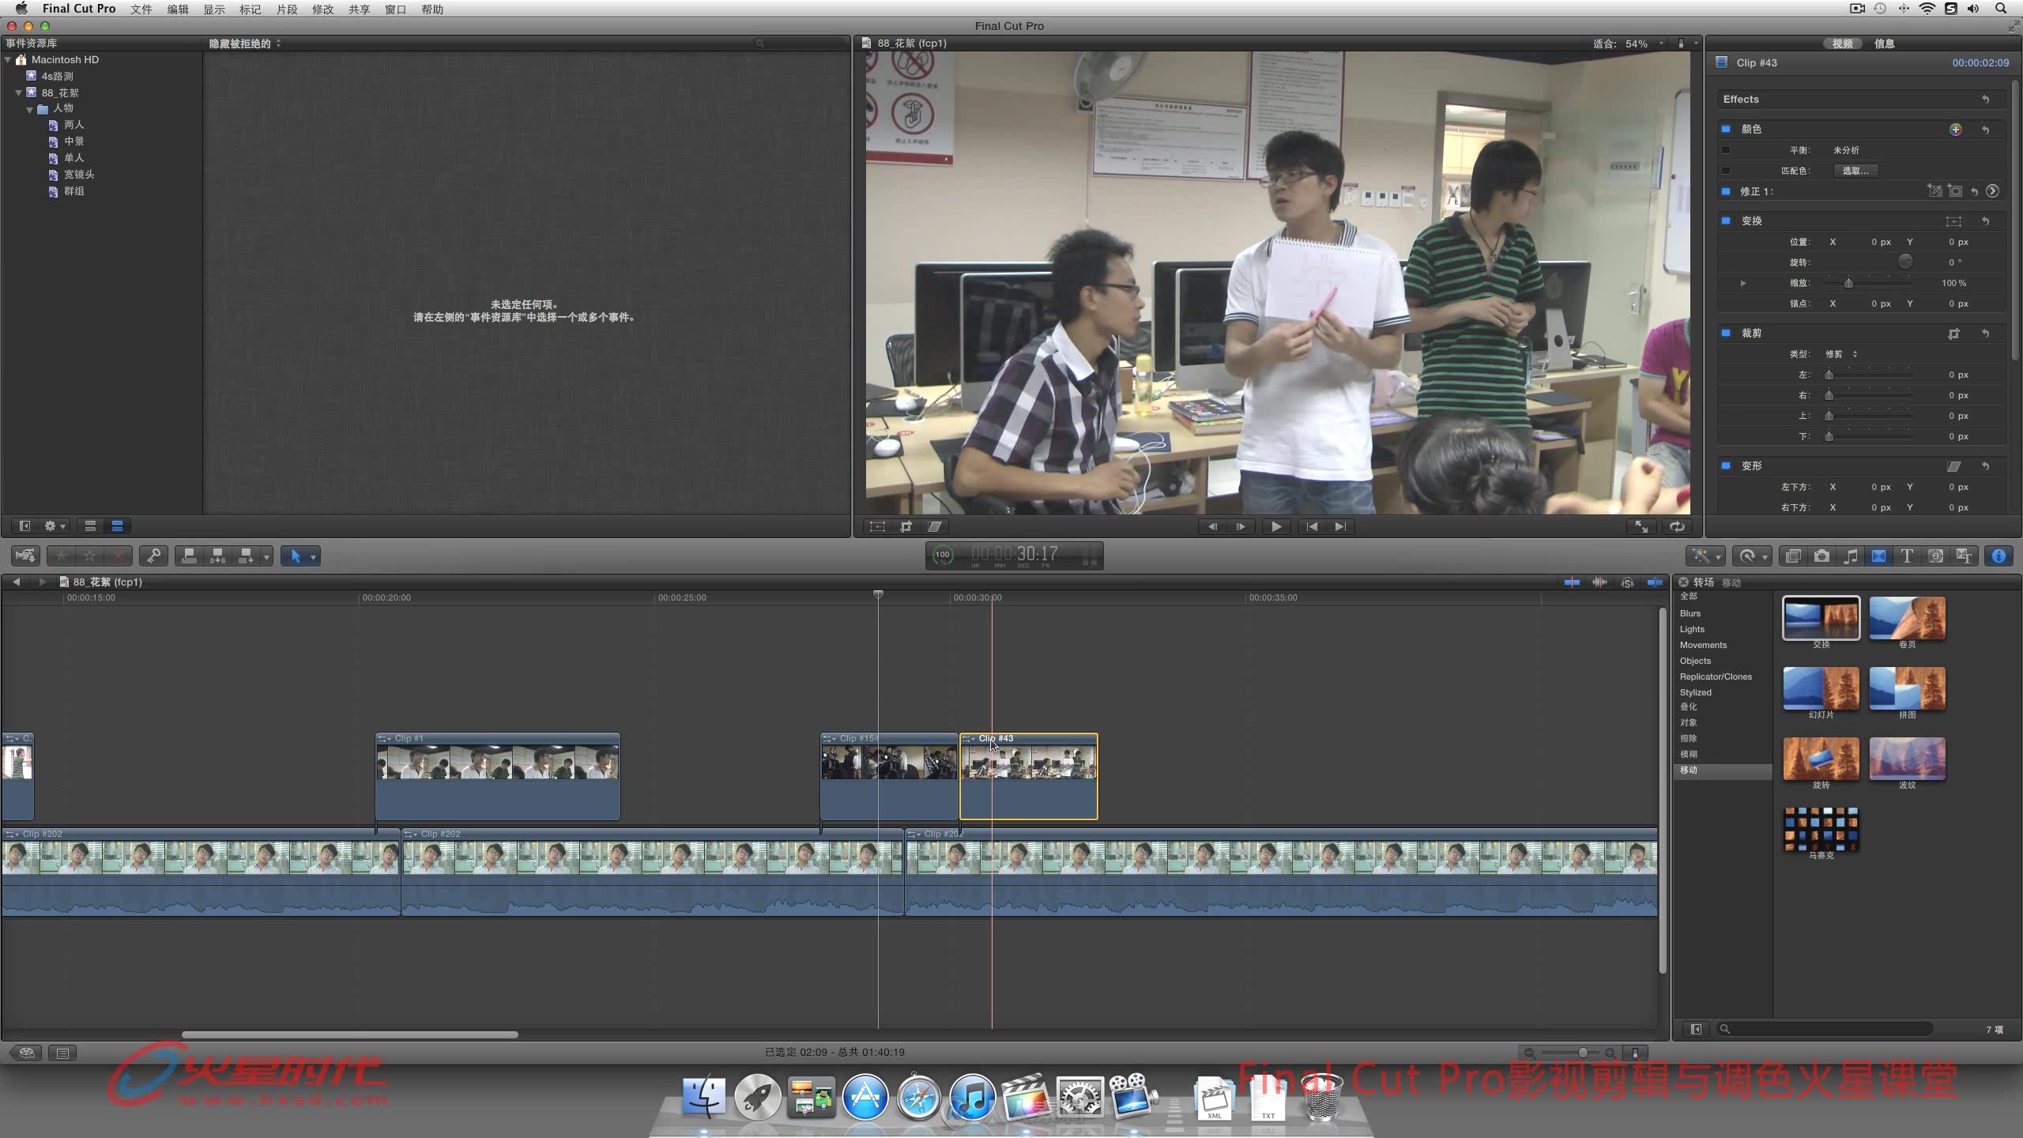Click the insert clip edit button
Viewport: 2023px width, 1138px height.
(x=217, y=556)
